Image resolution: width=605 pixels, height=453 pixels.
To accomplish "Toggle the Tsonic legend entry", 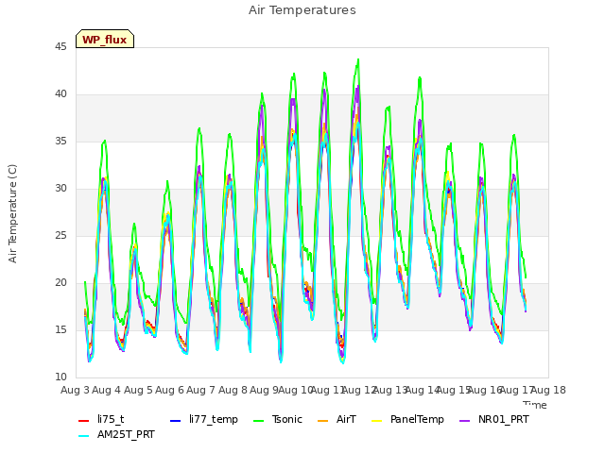I will (278, 419).
